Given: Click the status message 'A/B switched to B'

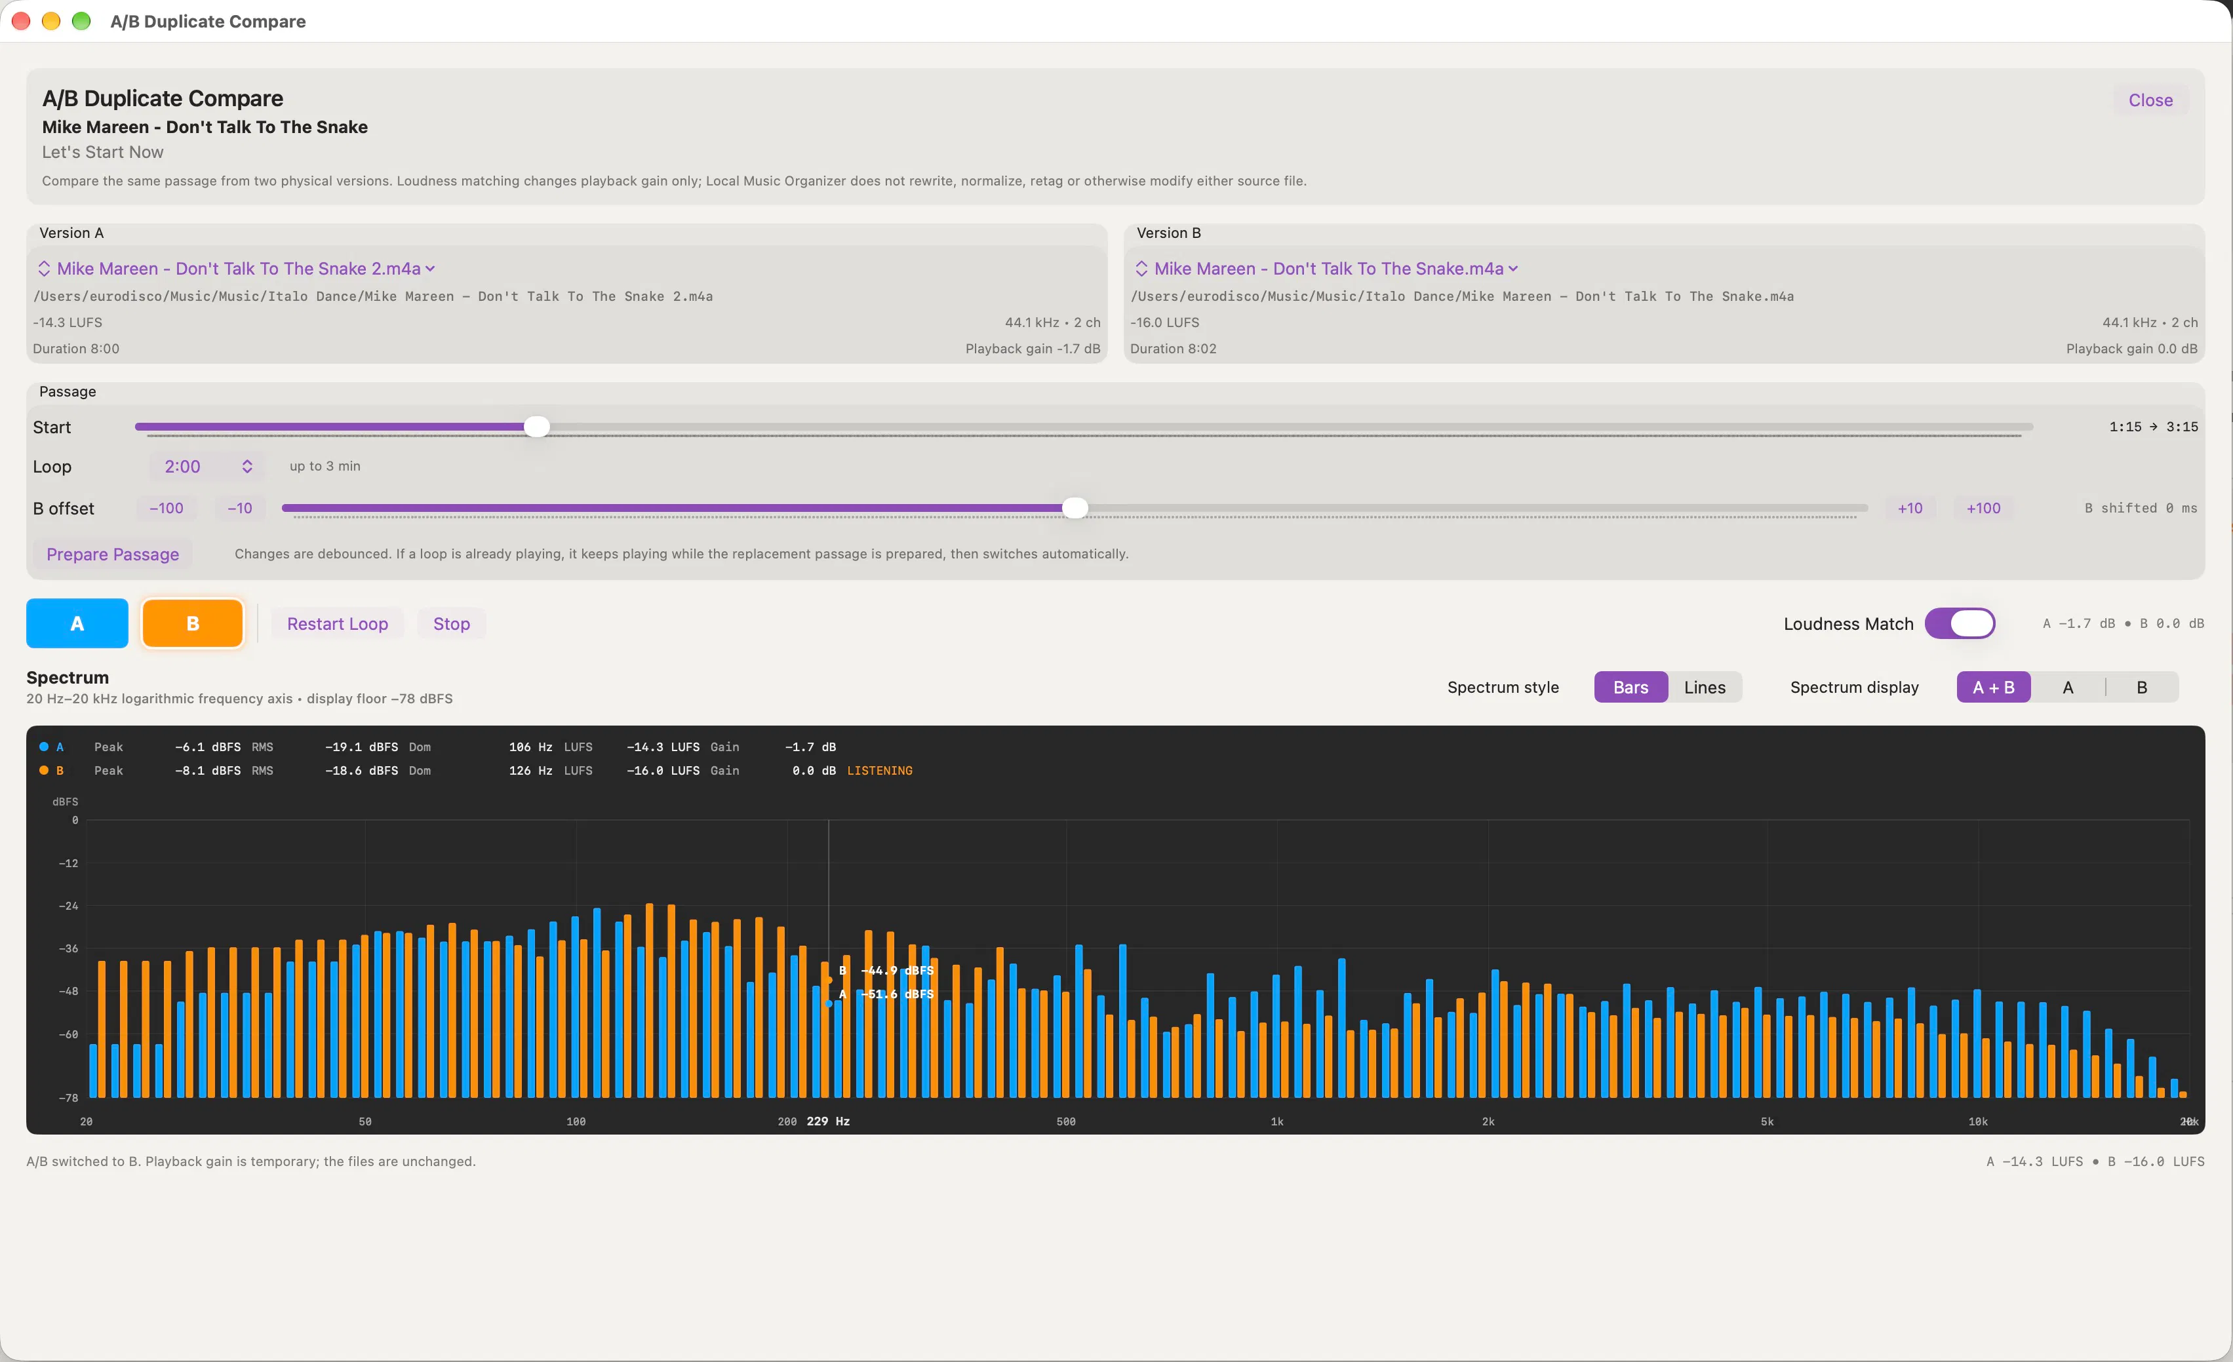Looking at the screenshot, I should pos(251,1161).
